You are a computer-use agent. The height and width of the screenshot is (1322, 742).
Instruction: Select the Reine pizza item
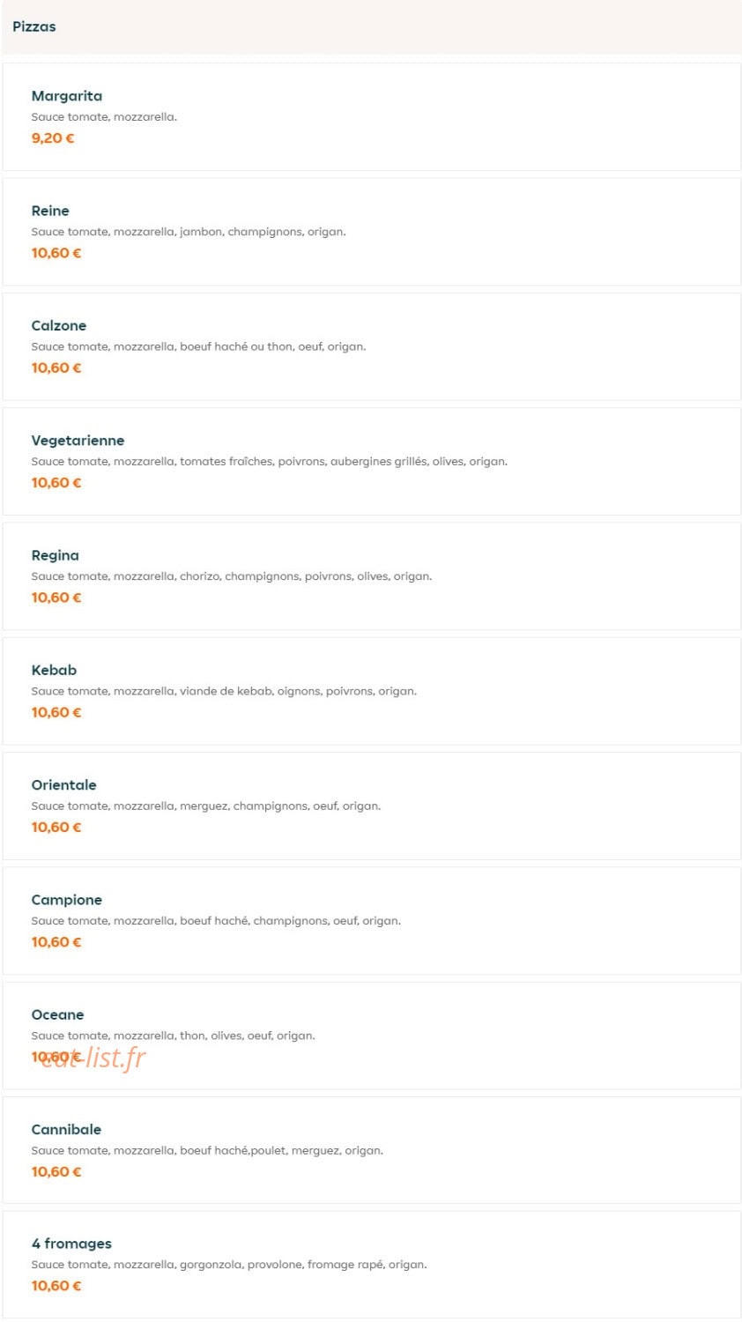[371, 232]
